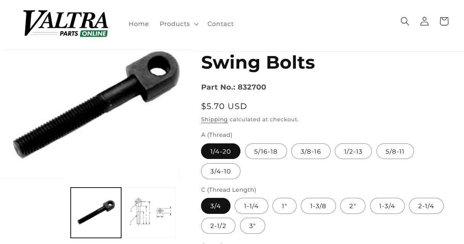Select thread length 1-3/8
464x244 pixels.
tap(318, 206)
